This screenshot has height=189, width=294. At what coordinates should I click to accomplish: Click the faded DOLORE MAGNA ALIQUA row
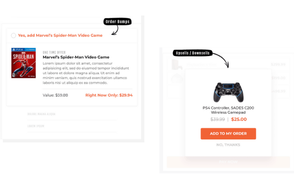(42, 114)
